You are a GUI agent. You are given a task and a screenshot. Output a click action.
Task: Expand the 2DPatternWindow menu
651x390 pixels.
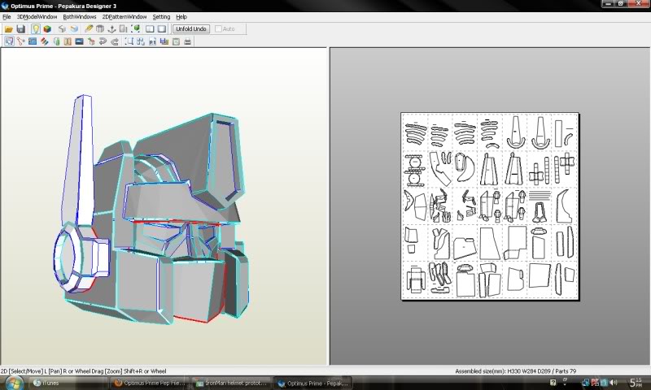(125, 16)
